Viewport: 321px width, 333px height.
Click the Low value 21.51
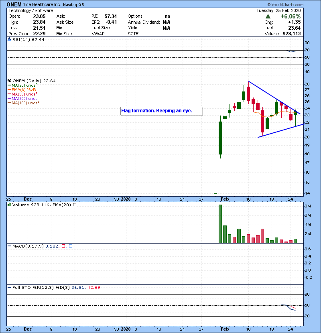coord(39,28)
